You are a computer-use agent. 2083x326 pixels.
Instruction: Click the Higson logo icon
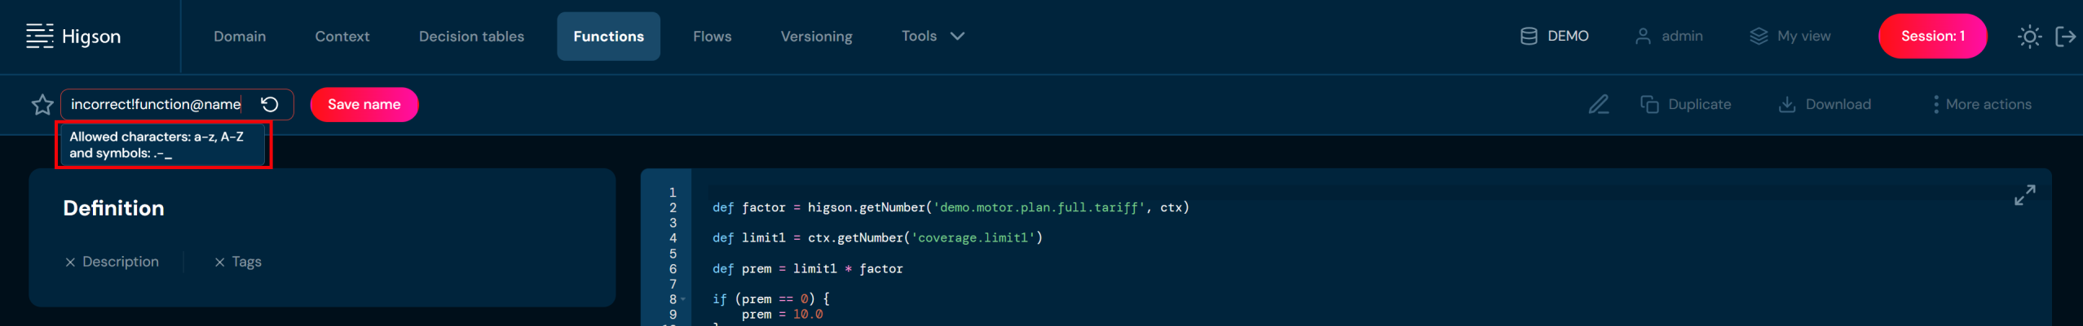coord(39,36)
